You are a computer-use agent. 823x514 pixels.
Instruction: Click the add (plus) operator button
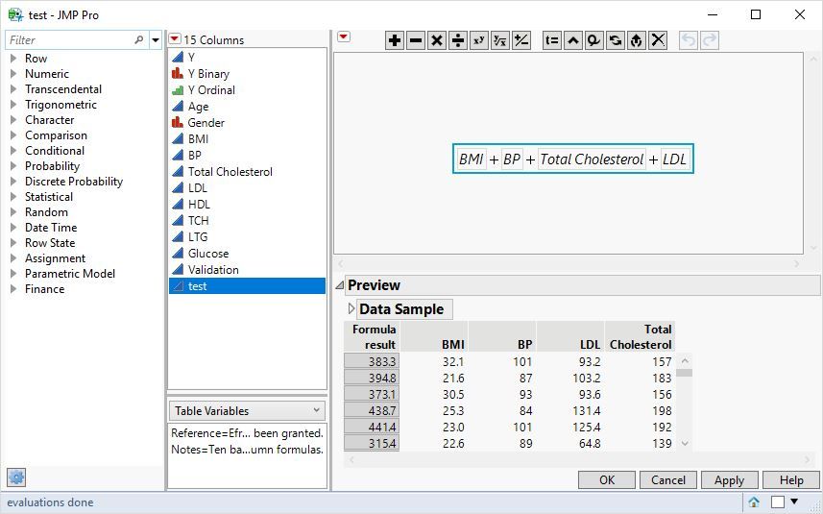click(x=395, y=40)
